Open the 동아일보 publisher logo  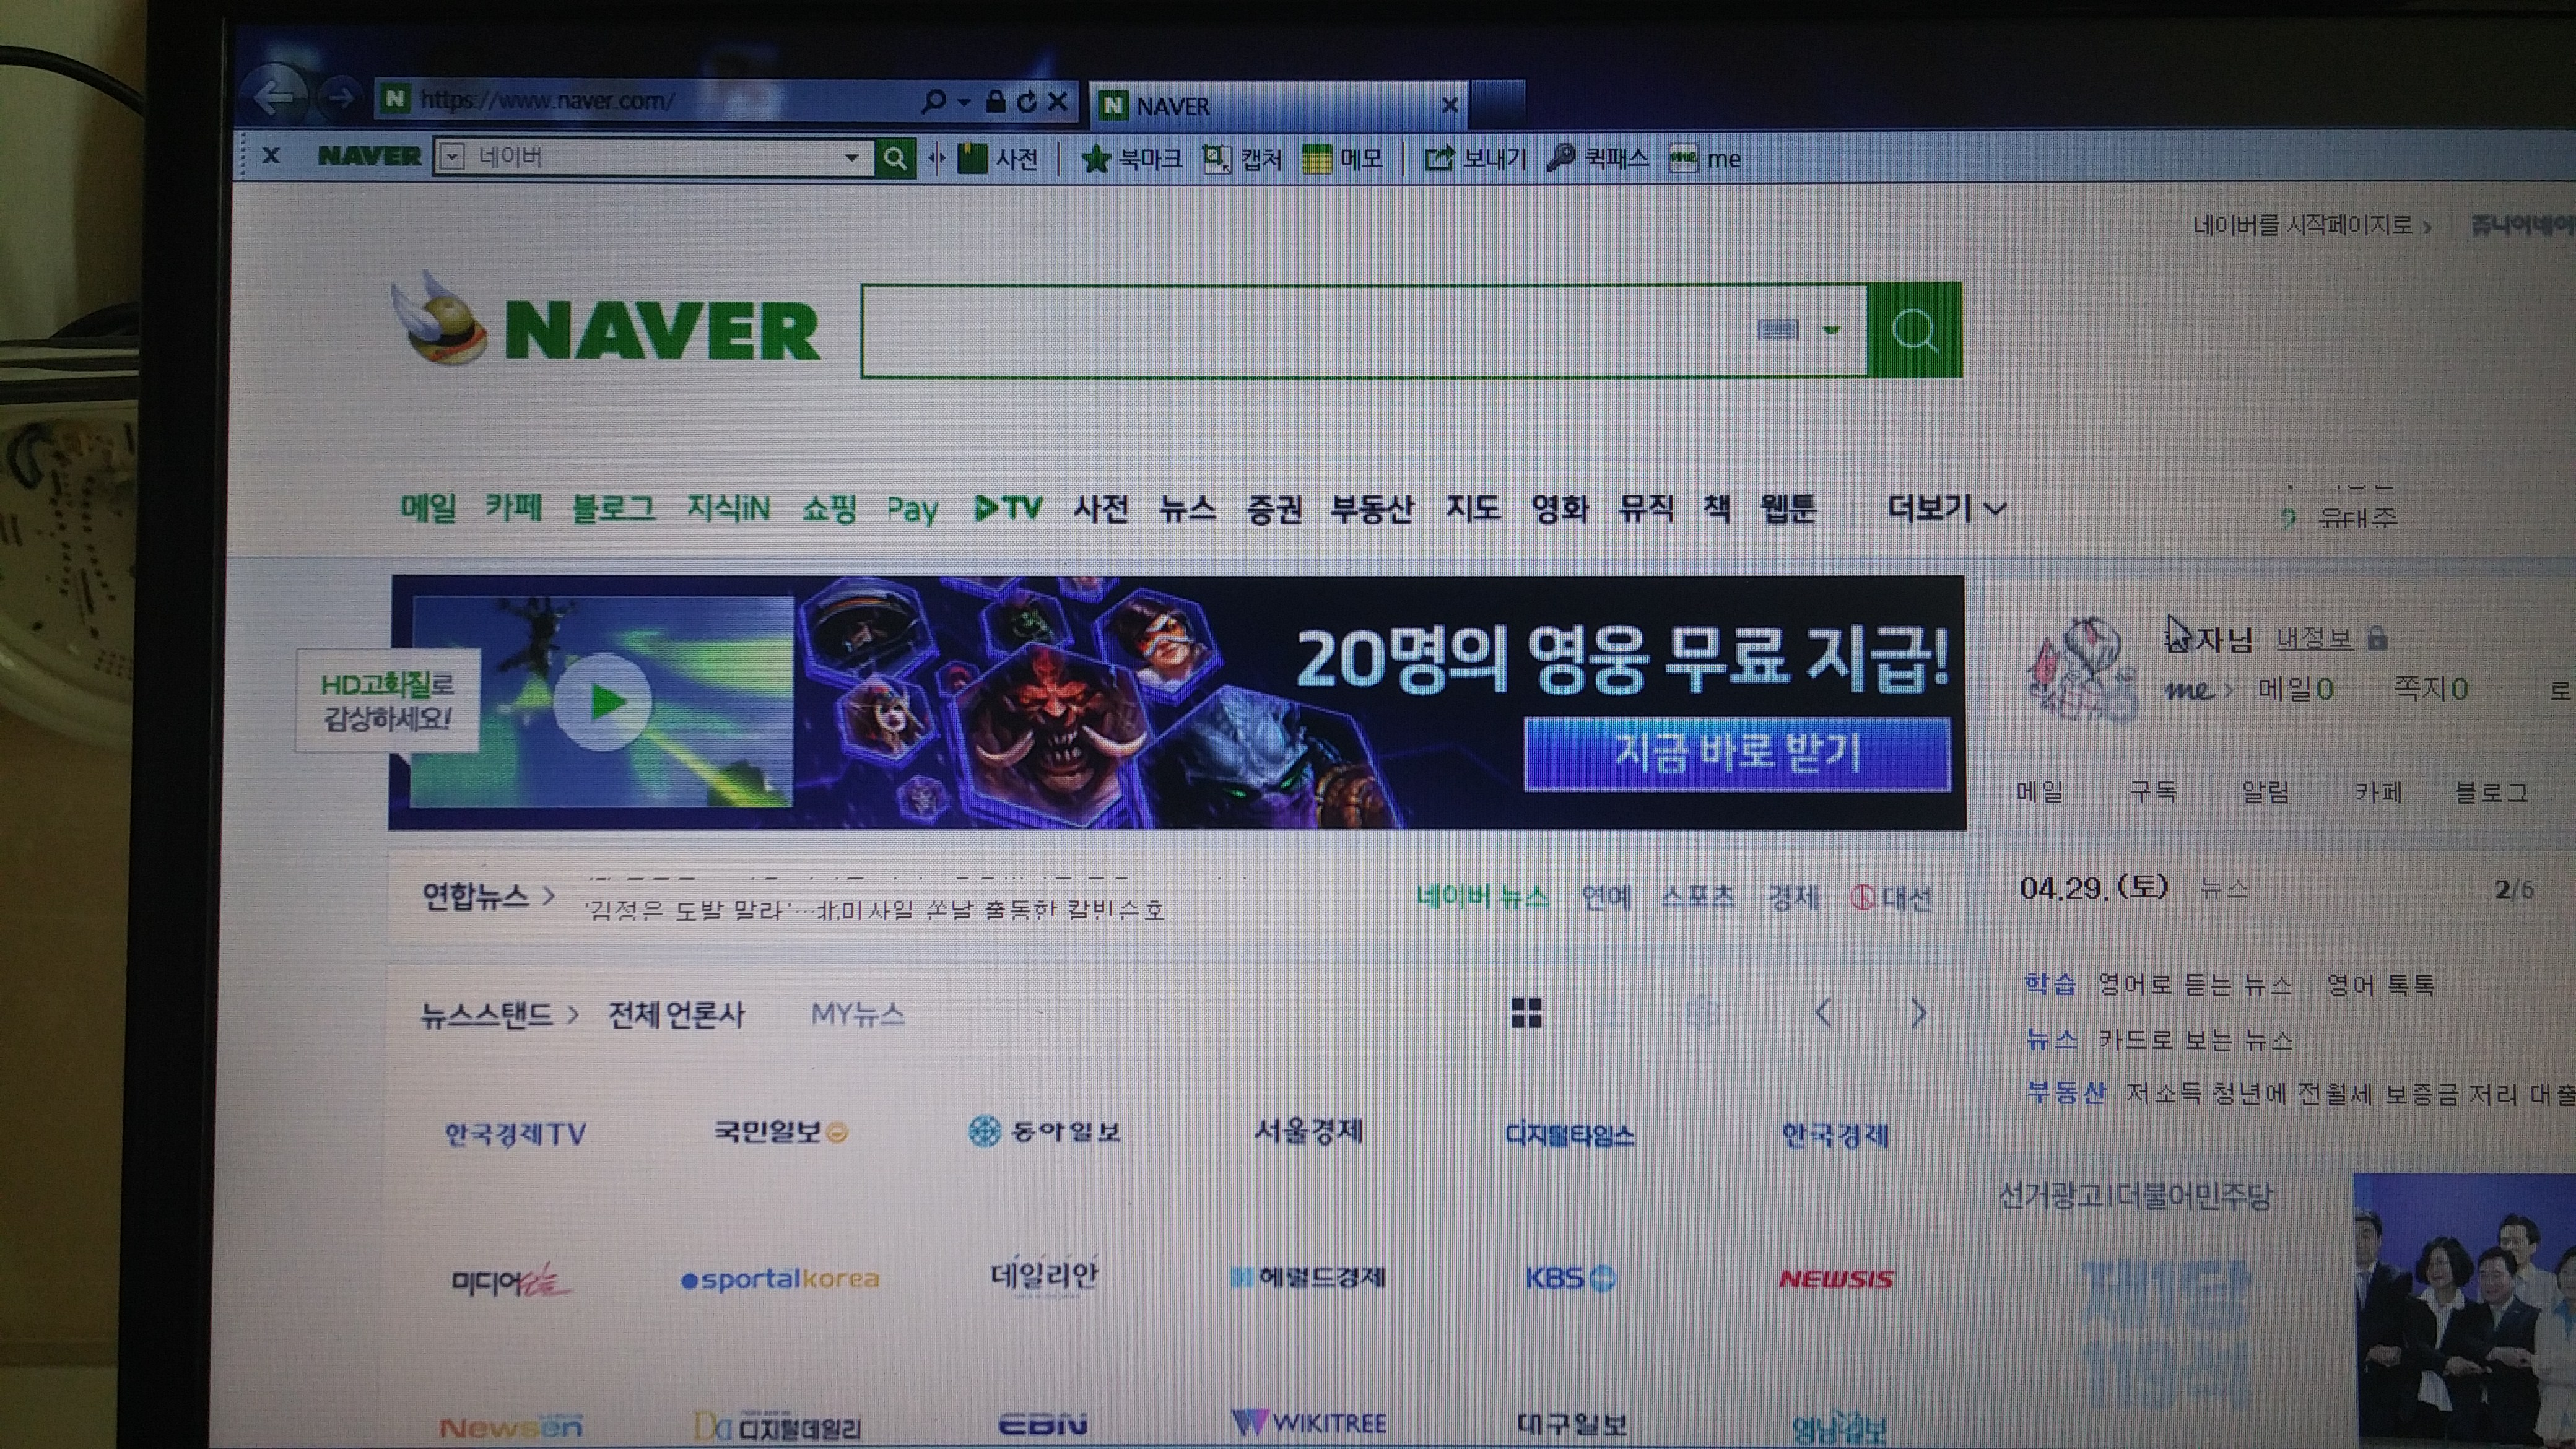(1045, 1131)
